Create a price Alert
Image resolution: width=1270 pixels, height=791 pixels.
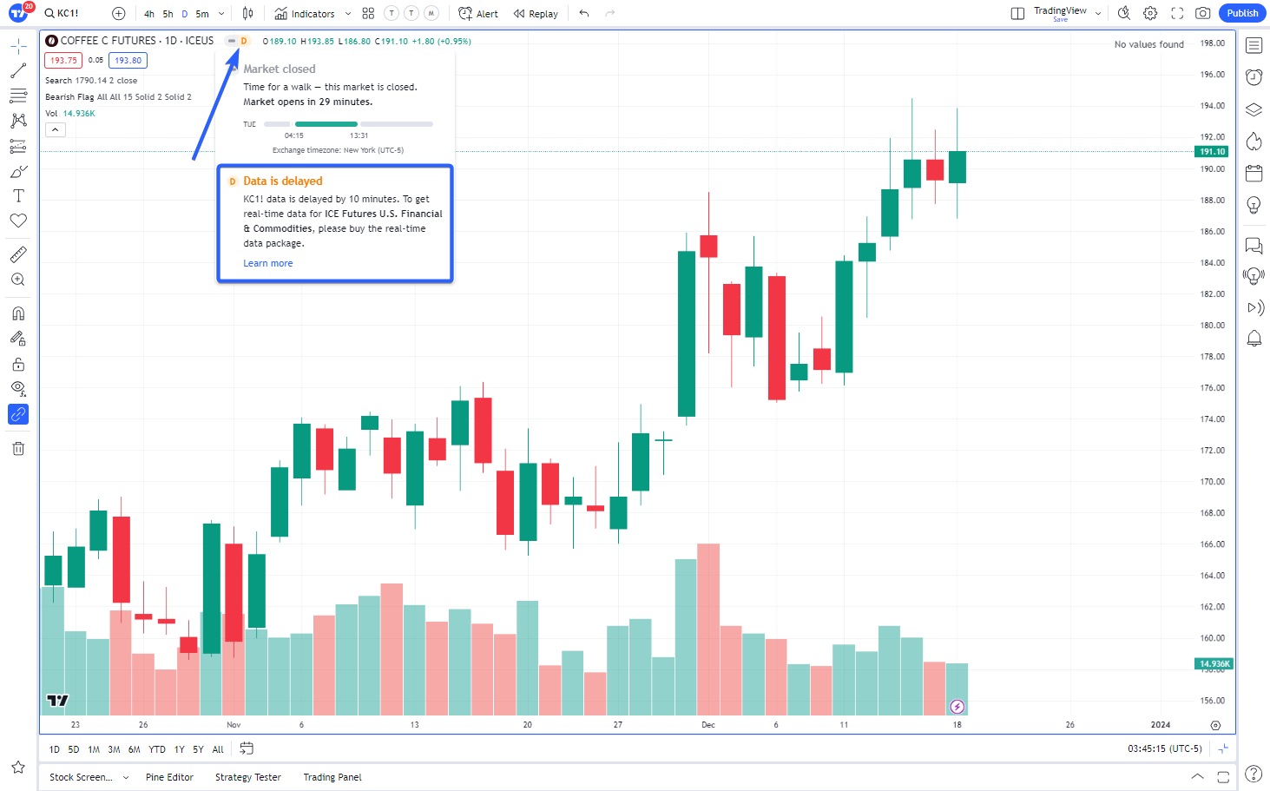pos(478,14)
